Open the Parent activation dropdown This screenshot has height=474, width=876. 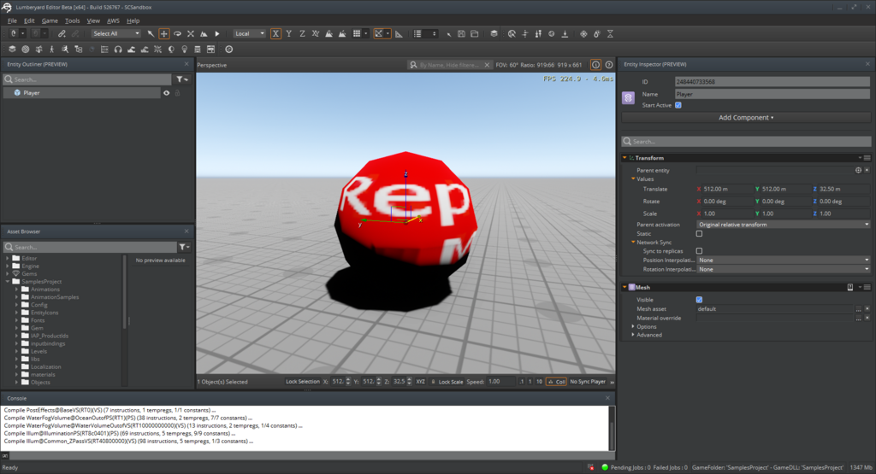pyautogui.click(x=783, y=224)
